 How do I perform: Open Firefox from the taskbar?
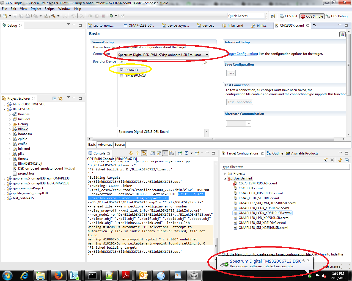tap(58, 275)
